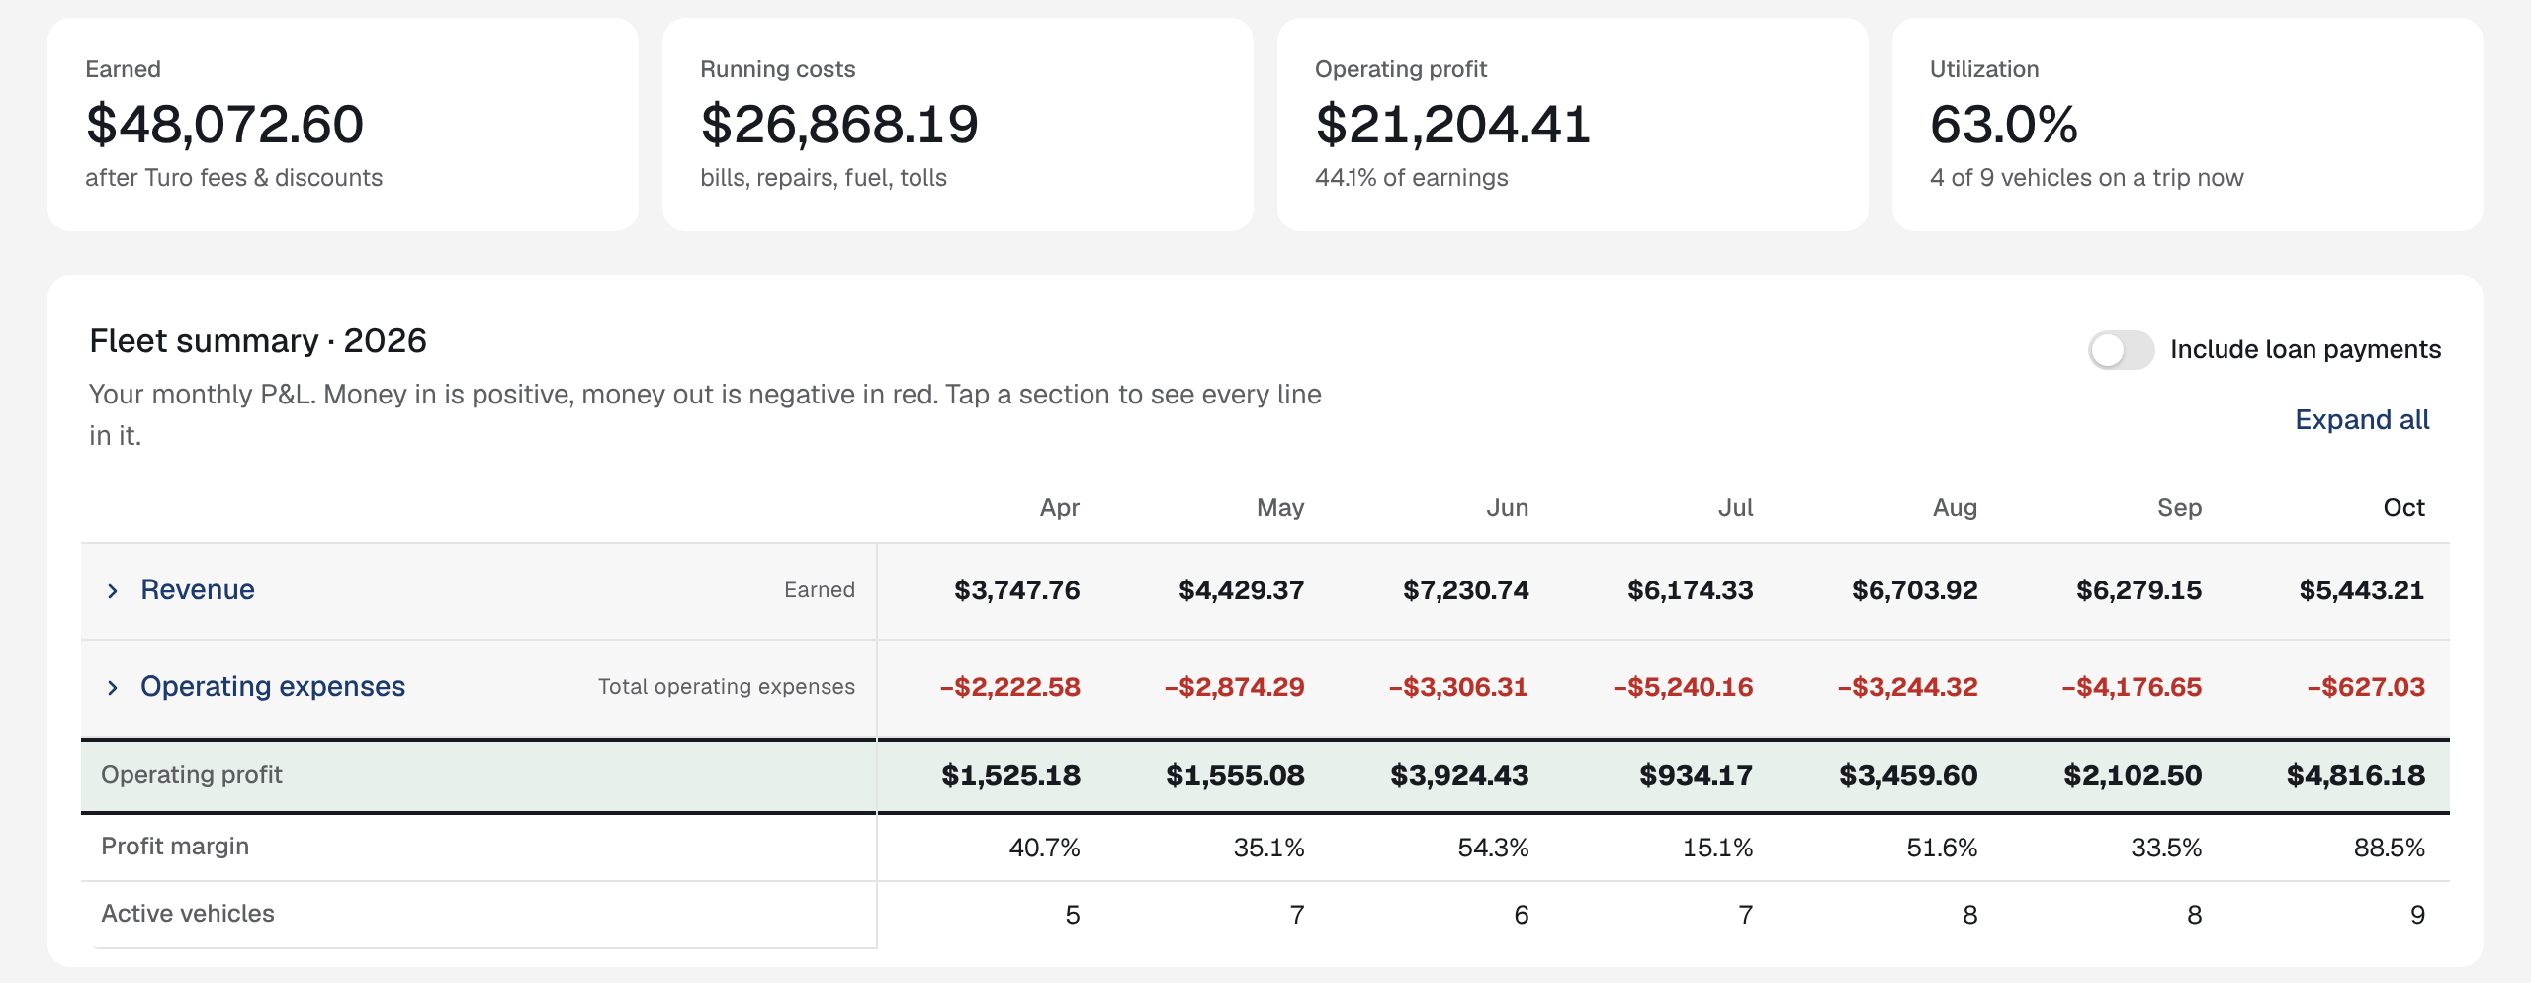This screenshot has height=983, width=2531.
Task: Click the Running costs total $26,868.19
Action: (839, 124)
